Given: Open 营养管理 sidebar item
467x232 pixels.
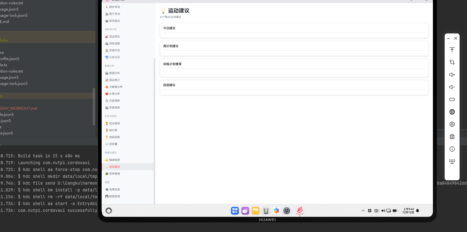Looking at the screenshot, I should click(128, 173).
